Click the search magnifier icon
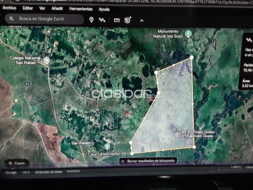253x190 pixels. (11, 19)
